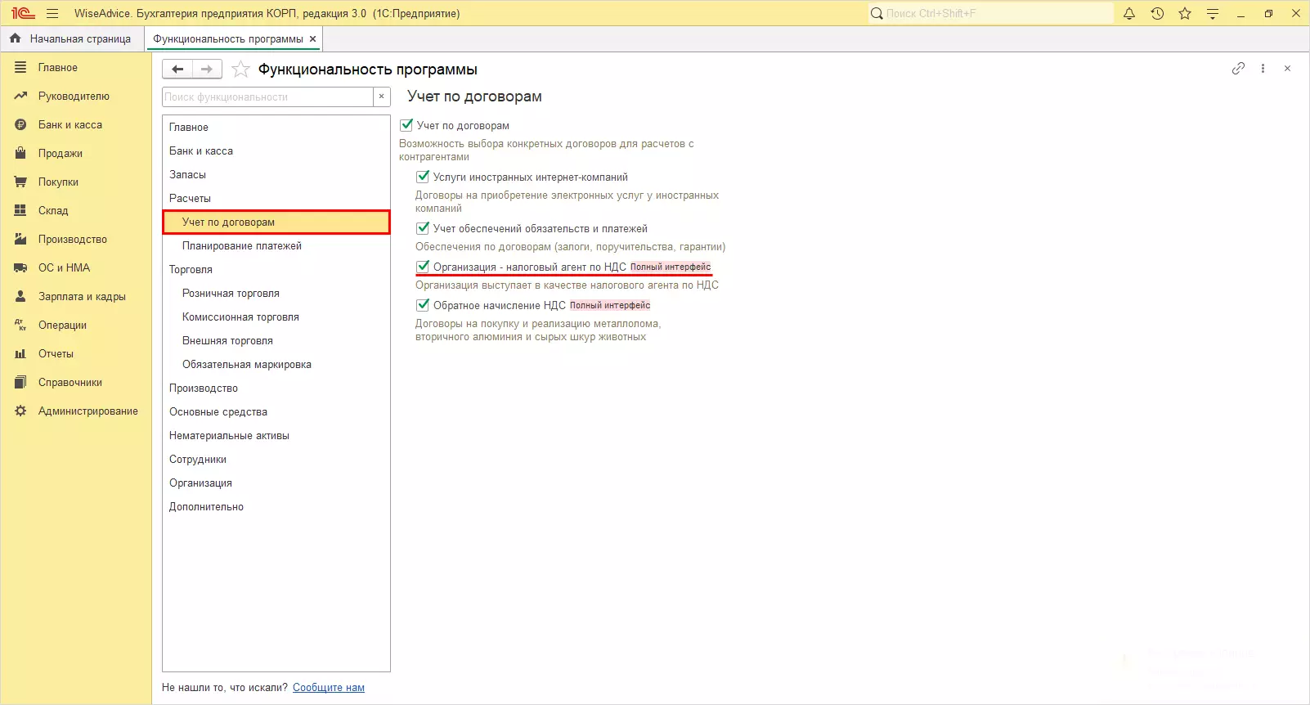Open favorites star in title bar
Viewport: 1310px width, 705px height.
pyautogui.click(x=1185, y=13)
